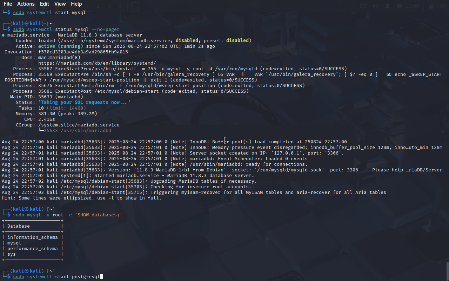Click the Process 35569 galera_recovery line

pyautogui.click(x=222, y=77)
